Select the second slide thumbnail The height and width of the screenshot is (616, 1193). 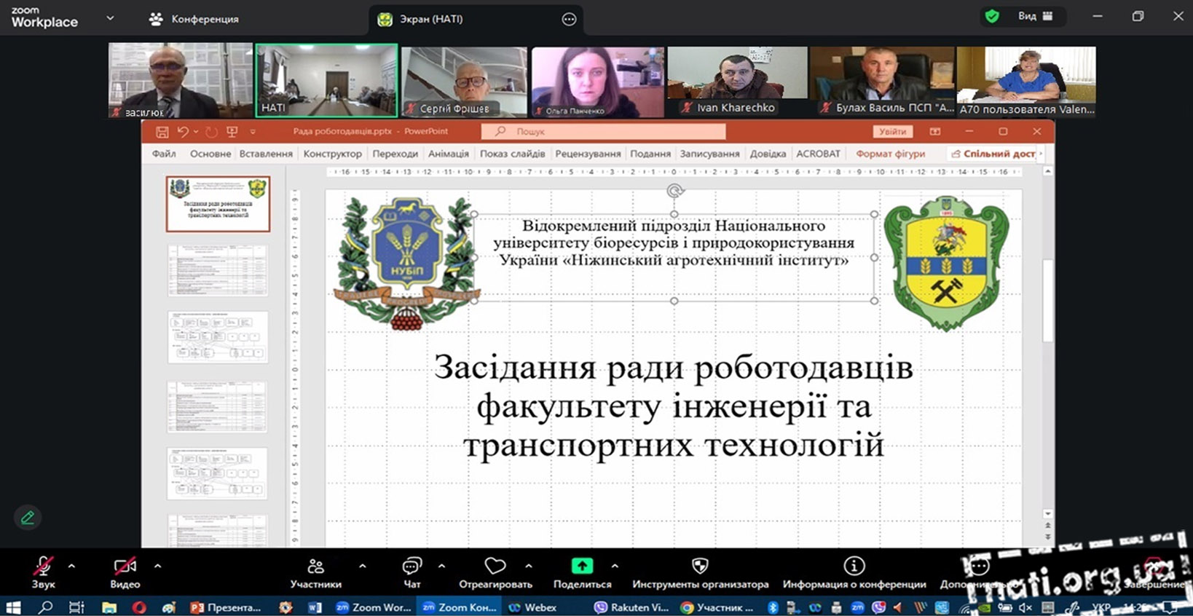(218, 270)
